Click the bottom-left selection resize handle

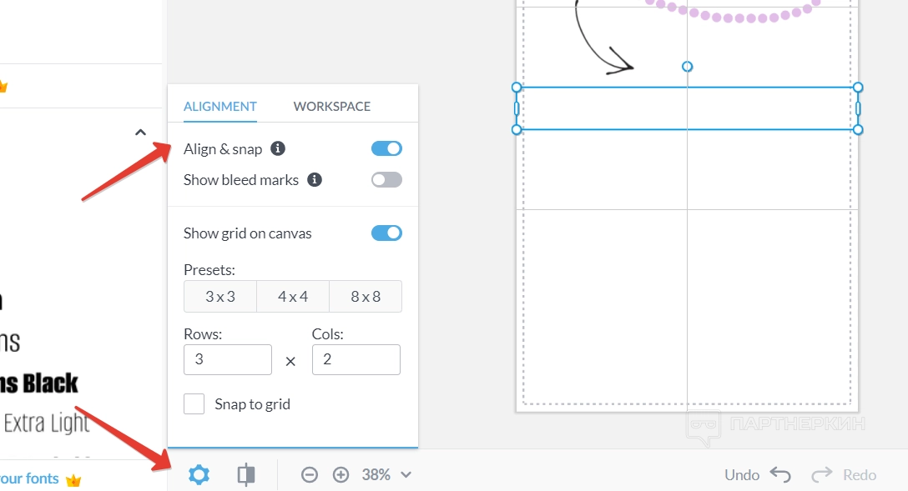[517, 129]
